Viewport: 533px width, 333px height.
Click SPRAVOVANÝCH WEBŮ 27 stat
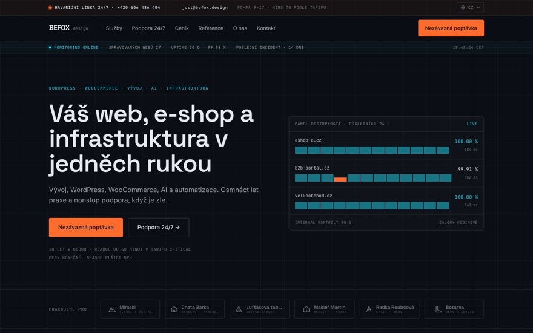pyautogui.click(x=134, y=48)
